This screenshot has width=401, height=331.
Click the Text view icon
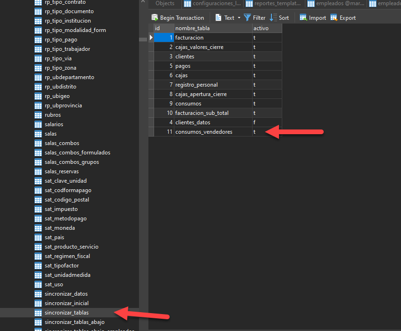(x=218, y=18)
